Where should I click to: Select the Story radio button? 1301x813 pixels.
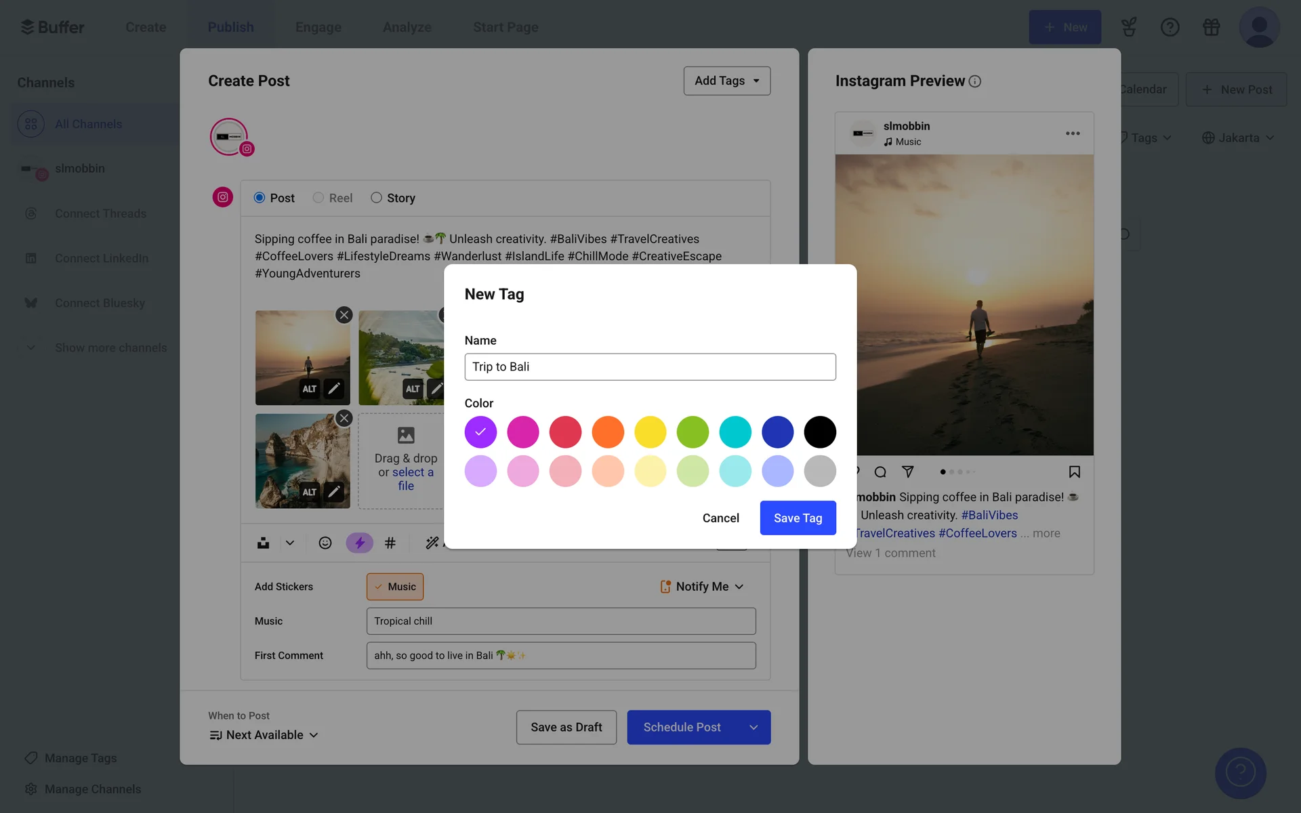376,198
